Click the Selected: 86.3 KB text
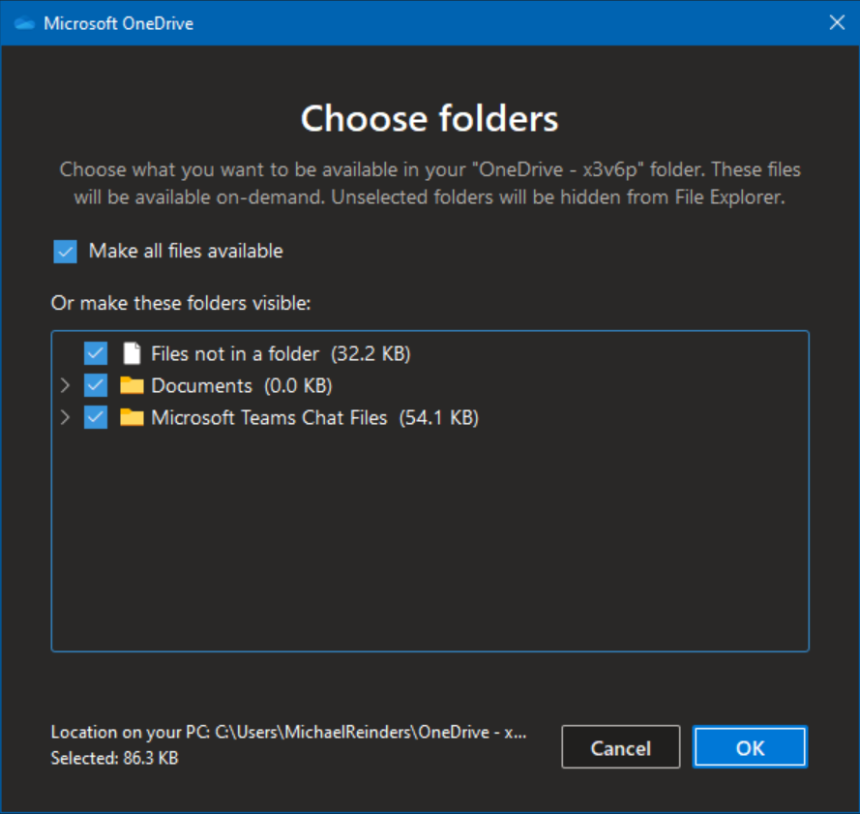860x814 pixels. 114,758
